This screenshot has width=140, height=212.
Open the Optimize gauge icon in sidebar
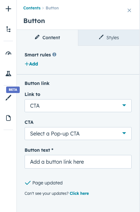pos(8,53)
